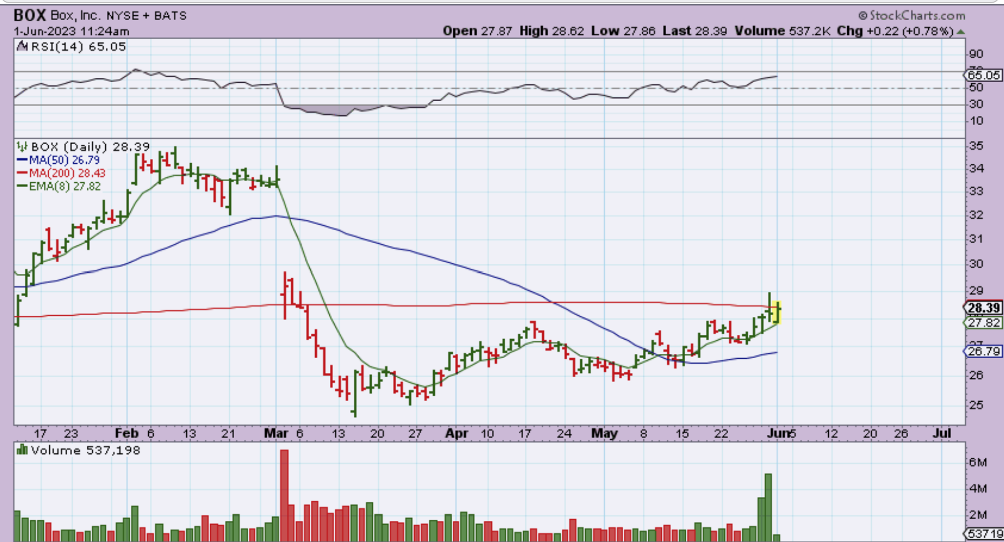Click the "Volume 537.2K" value in the header

pos(782,31)
